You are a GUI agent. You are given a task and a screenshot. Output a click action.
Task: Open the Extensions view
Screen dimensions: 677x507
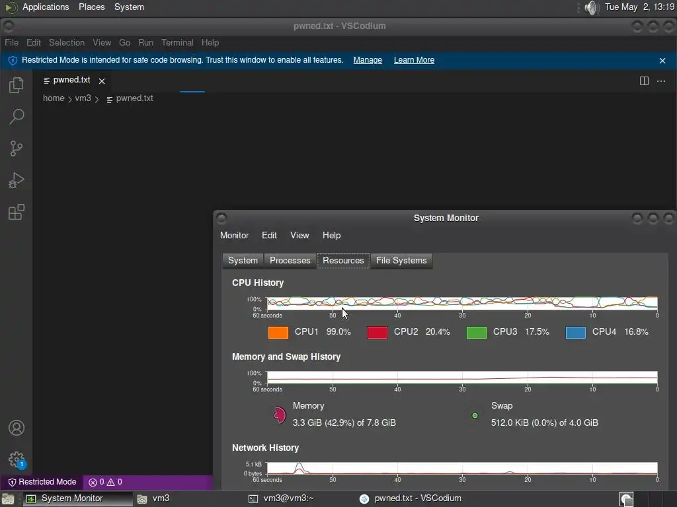point(17,212)
